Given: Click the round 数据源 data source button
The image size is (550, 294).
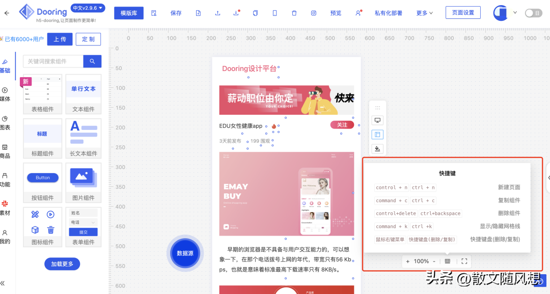Looking at the screenshot, I should tap(185, 253).
